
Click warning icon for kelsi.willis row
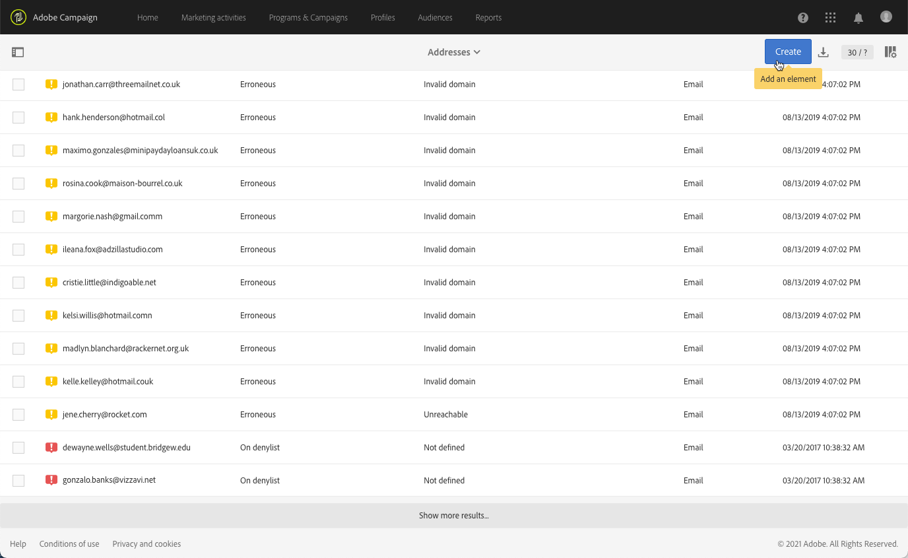click(51, 316)
